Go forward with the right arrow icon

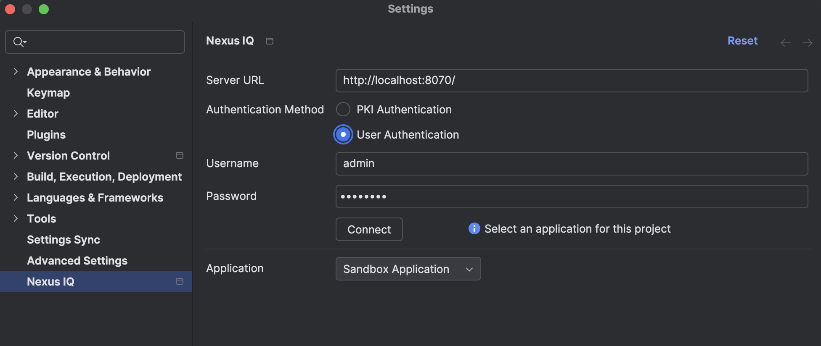[x=807, y=43]
